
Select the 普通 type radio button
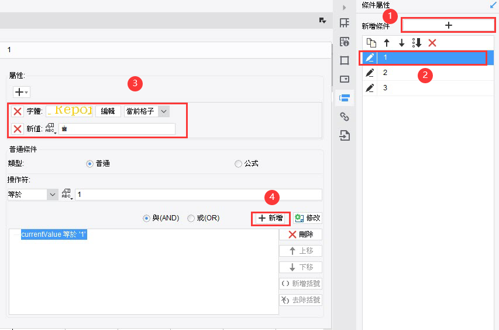tap(90, 164)
